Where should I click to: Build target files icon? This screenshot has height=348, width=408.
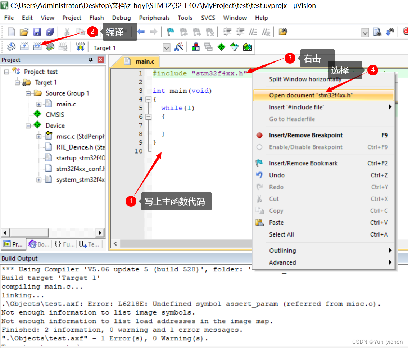click(x=24, y=47)
